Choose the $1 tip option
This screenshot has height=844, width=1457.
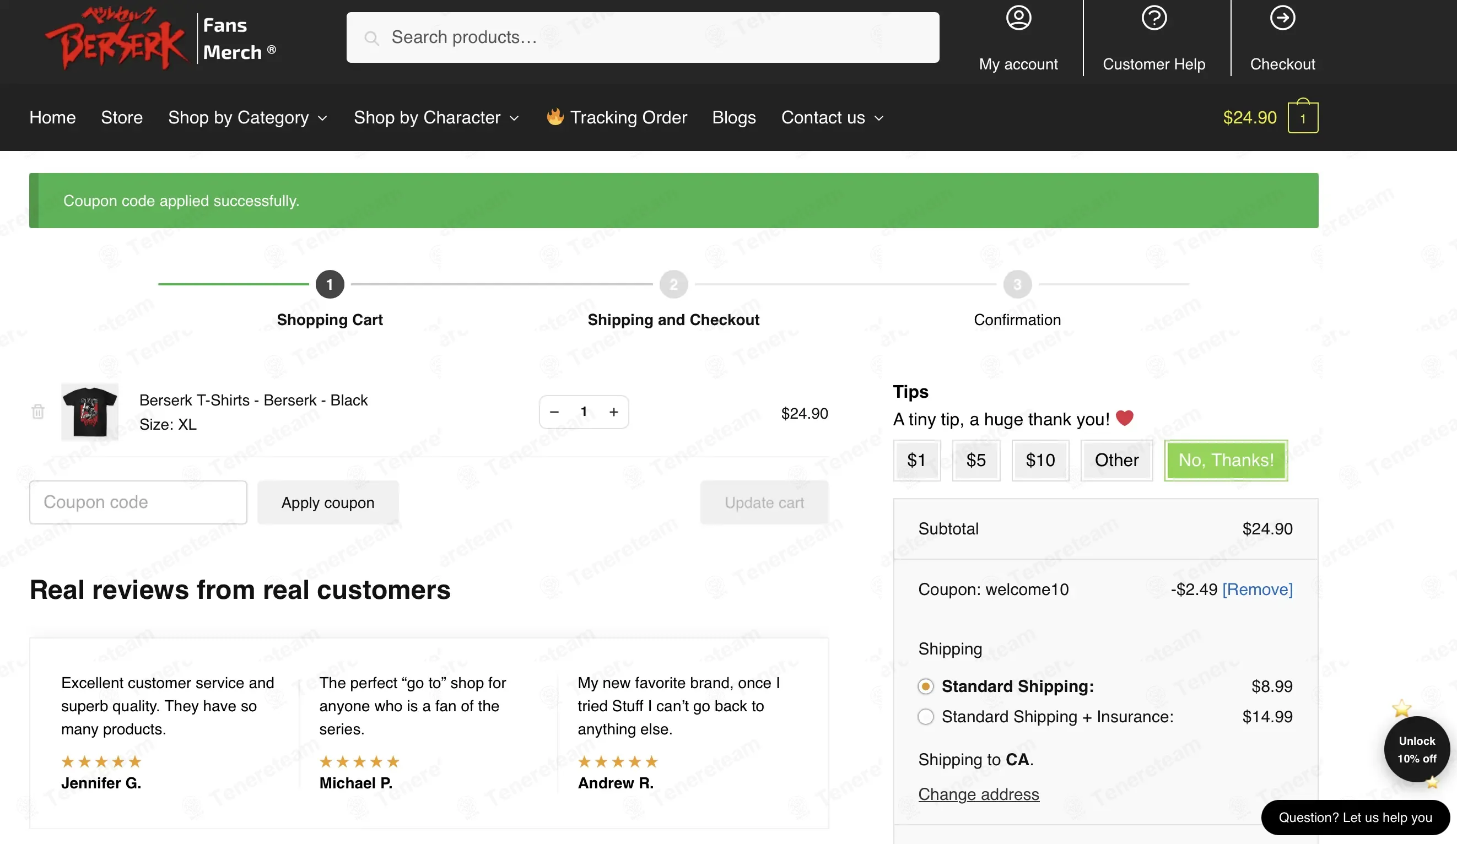(916, 460)
